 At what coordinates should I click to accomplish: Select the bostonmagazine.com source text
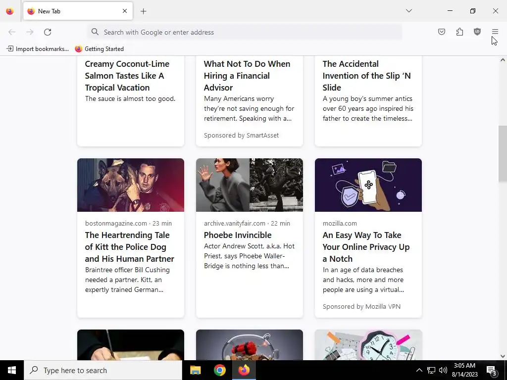click(x=116, y=223)
